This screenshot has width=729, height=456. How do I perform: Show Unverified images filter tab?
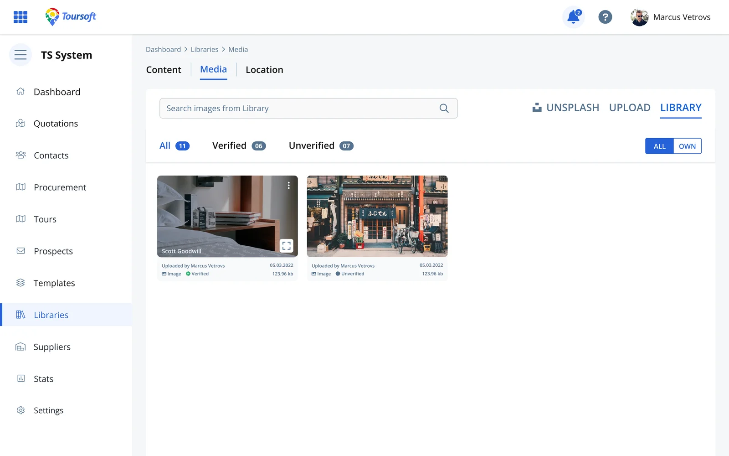tap(321, 146)
